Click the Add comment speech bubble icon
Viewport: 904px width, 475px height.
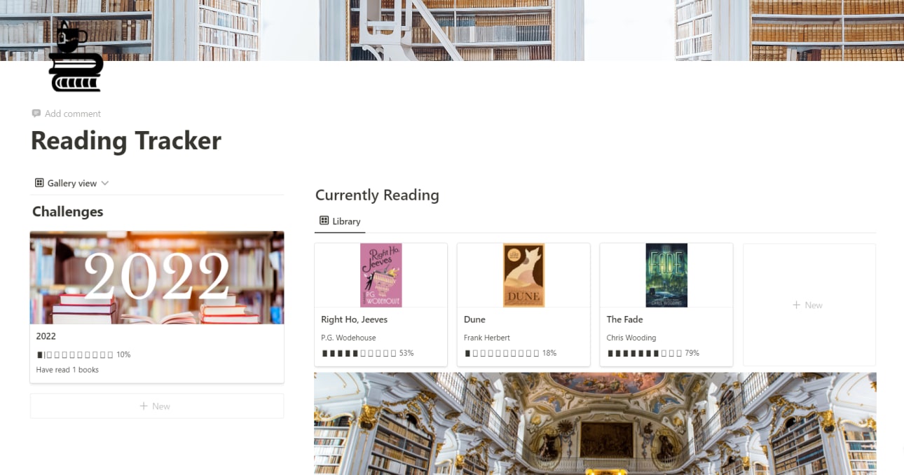click(36, 113)
